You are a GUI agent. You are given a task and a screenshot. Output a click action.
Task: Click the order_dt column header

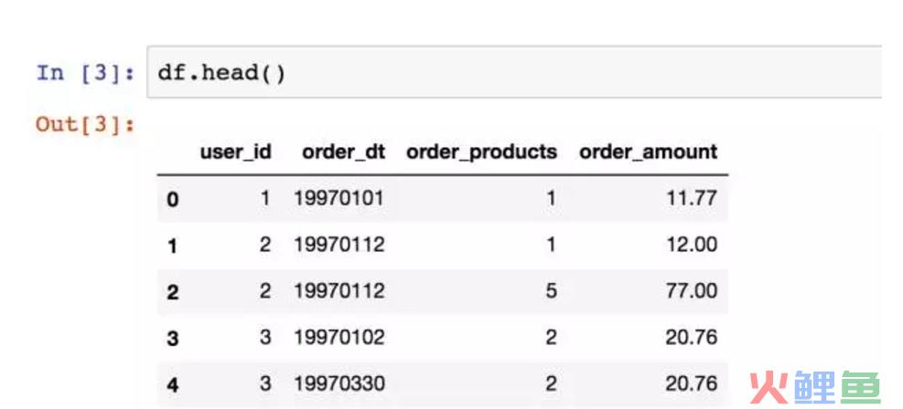[x=344, y=152]
